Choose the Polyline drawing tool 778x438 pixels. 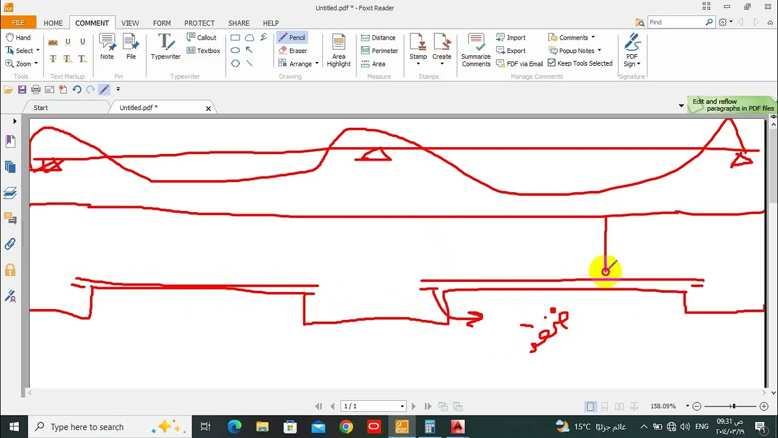pyautogui.click(x=263, y=38)
